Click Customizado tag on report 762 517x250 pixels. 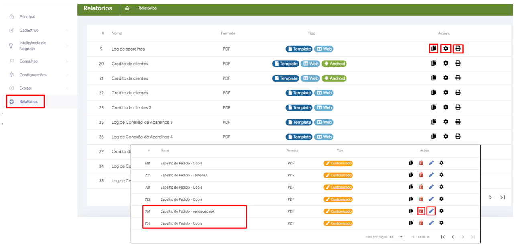(338, 223)
